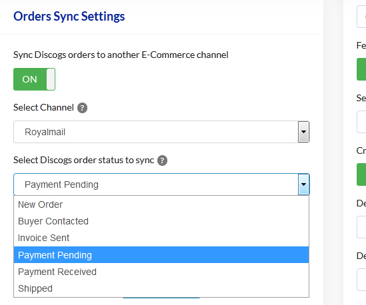The width and height of the screenshot is (366, 305).
Task: Choose Payment Received status option
Action: (161, 272)
